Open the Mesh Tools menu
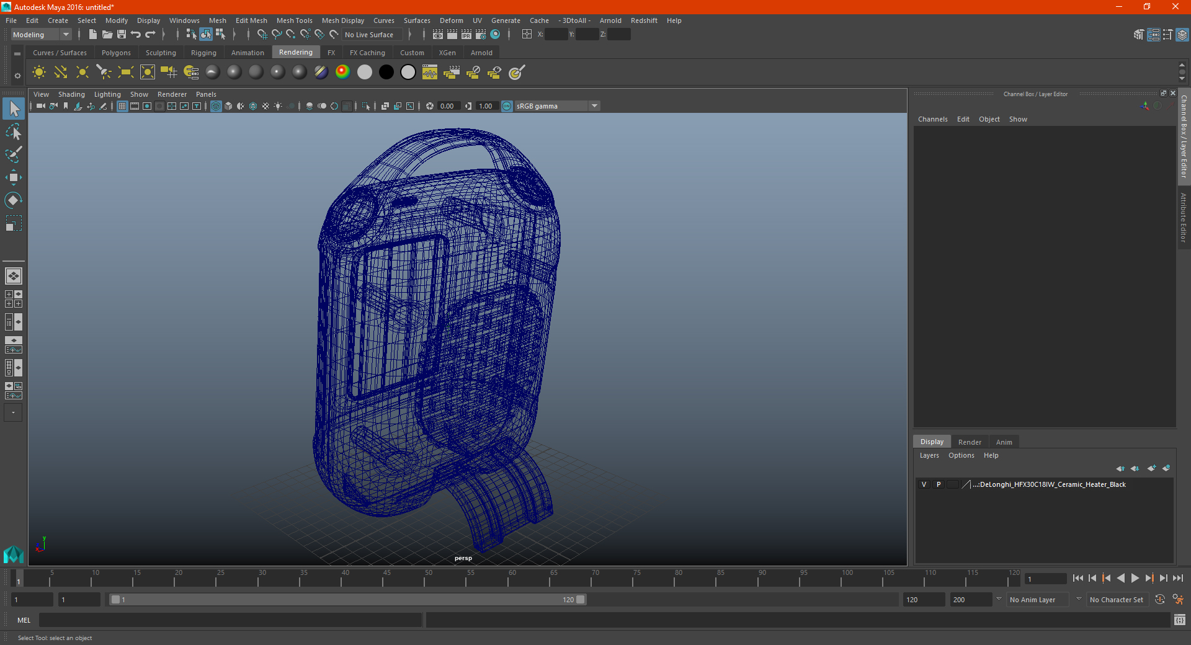Viewport: 1191px width, 645px height. [x=295, y=20]
